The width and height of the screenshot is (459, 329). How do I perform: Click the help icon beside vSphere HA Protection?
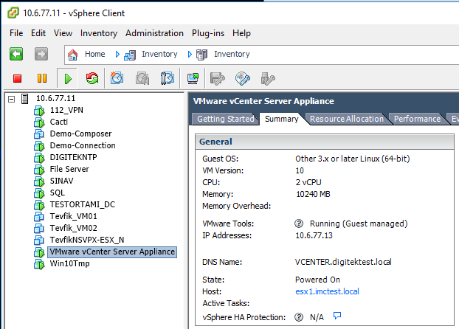tap(299, 317)
